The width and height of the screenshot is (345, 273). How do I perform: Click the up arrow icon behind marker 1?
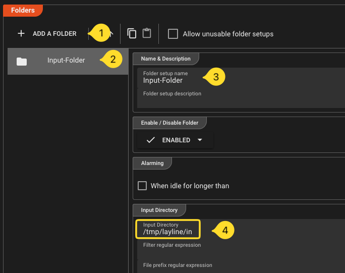tap(111, 33)
